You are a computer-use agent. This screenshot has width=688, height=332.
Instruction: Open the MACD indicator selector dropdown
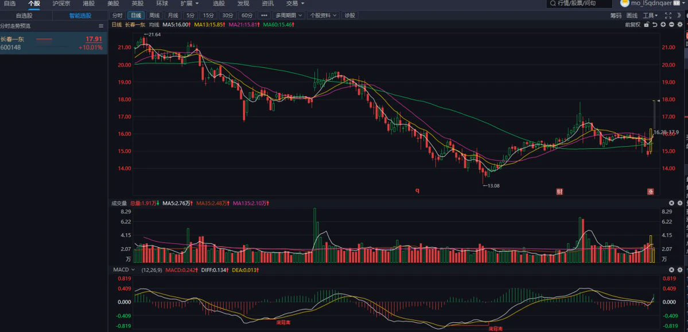coord(124,269)
